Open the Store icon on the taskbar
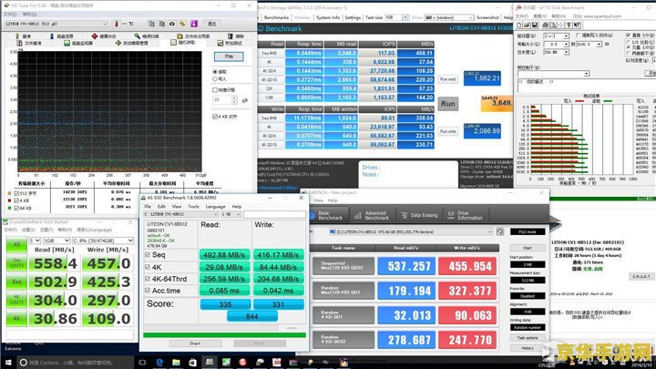 (192, 363)
